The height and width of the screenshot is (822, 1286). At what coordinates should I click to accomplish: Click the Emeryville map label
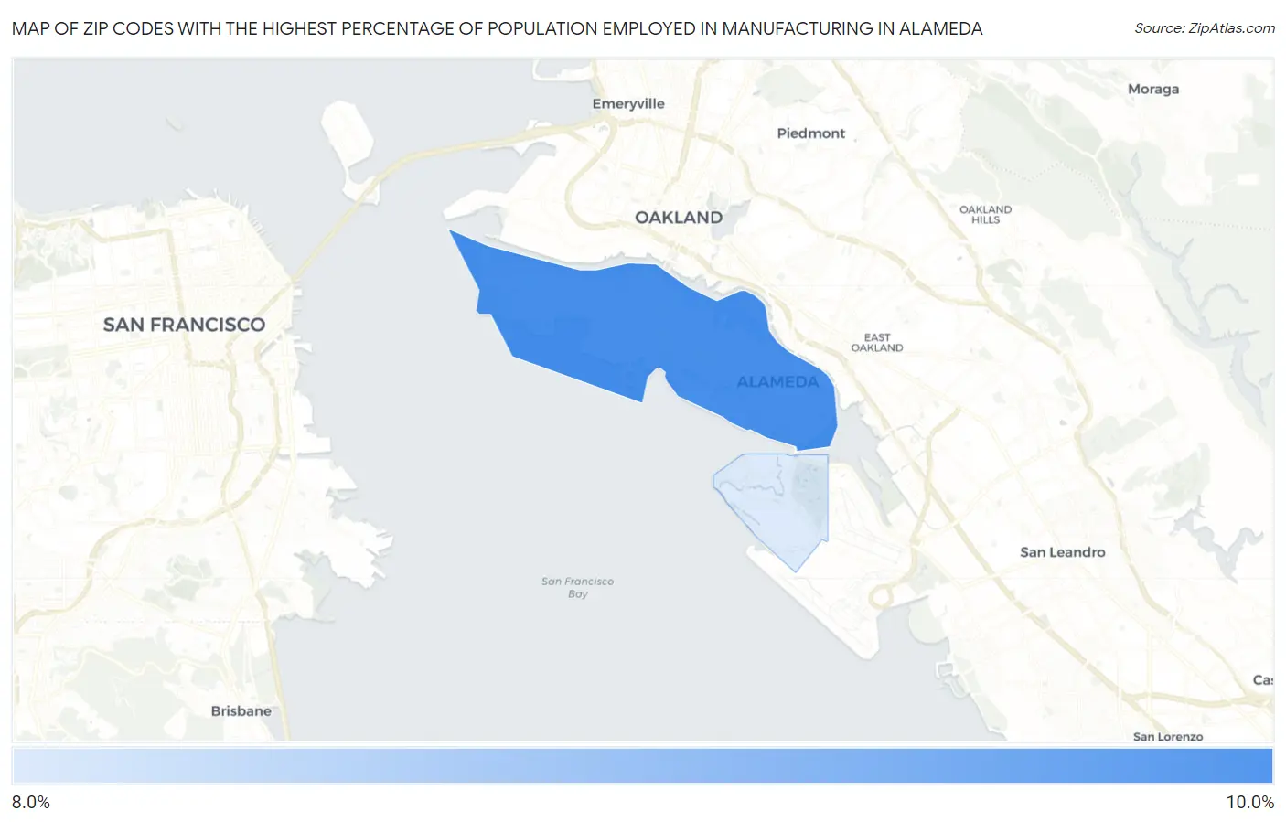(628, 104)
